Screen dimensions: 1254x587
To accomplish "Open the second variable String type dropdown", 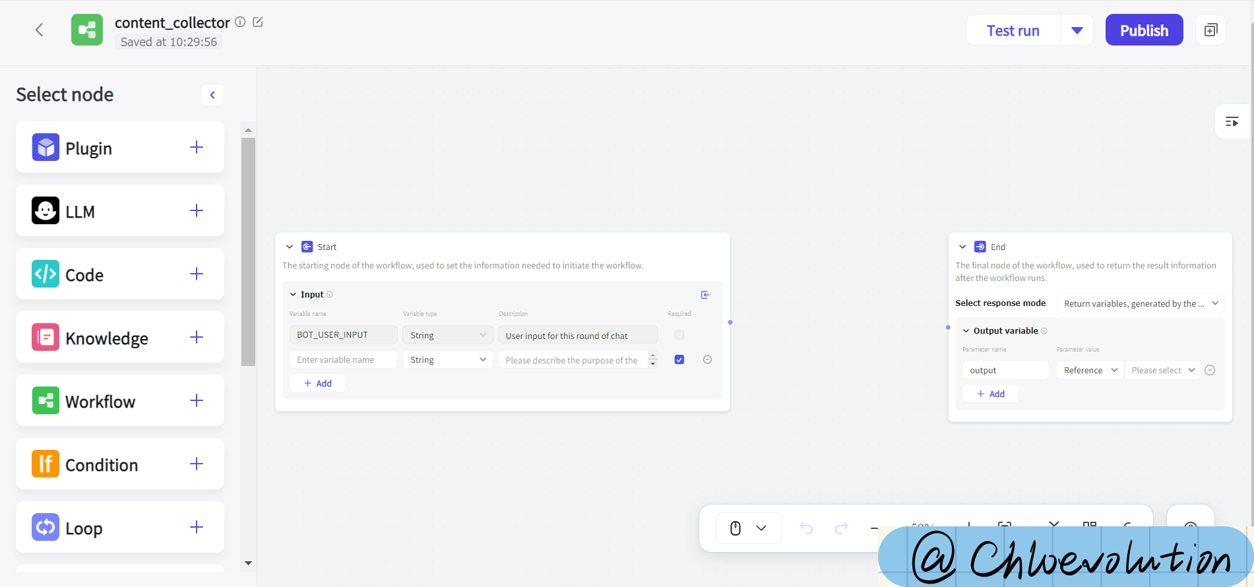I will 448,359.
